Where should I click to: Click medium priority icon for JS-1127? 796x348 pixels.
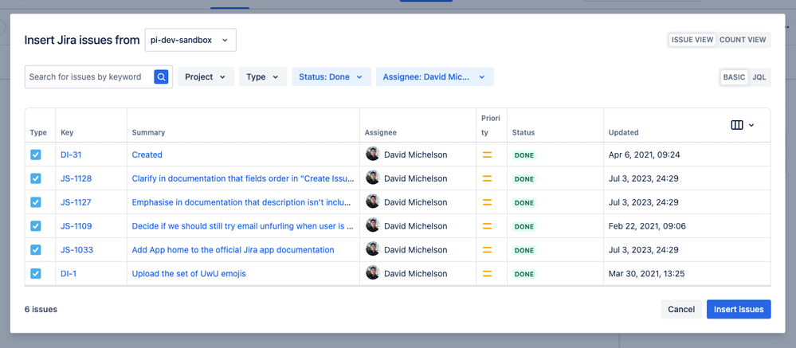pyautogui.click(x=487, y=202)
